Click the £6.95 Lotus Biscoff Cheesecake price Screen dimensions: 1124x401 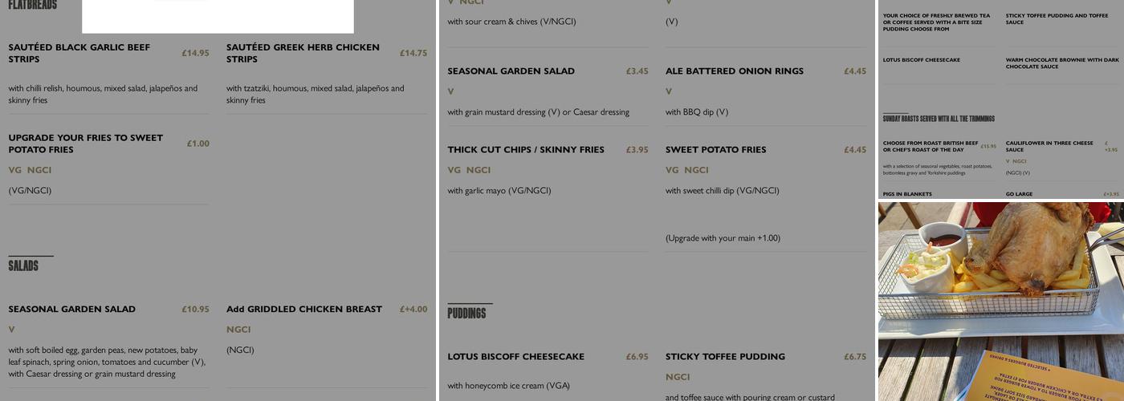pyautogui.click(x=637, y=357)
